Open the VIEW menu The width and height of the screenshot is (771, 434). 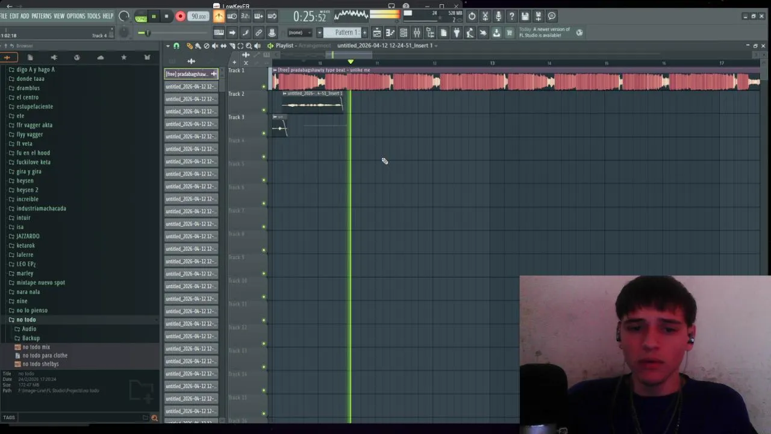(59, 16)
